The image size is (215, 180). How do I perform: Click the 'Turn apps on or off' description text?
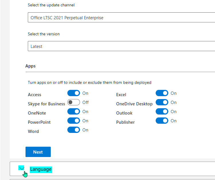pos(89,82)
